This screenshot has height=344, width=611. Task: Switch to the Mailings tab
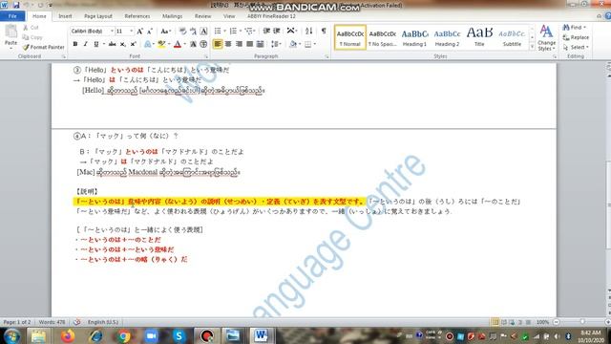pyautogui.click(x=172, y=16)
